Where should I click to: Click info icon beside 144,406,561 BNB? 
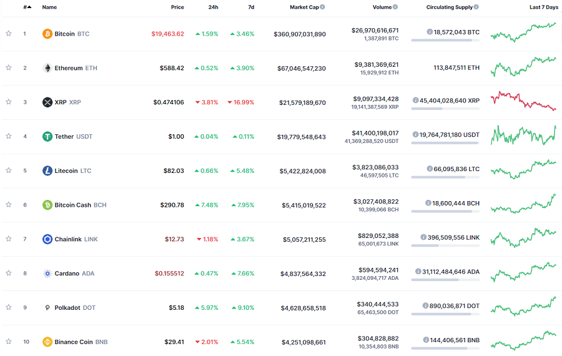tap(426, 340)
